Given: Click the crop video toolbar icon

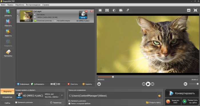Looking at the screenshot, I should (100, 11).
